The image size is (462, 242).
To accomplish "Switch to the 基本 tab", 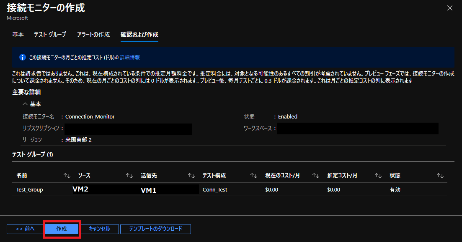I will 18,35.
